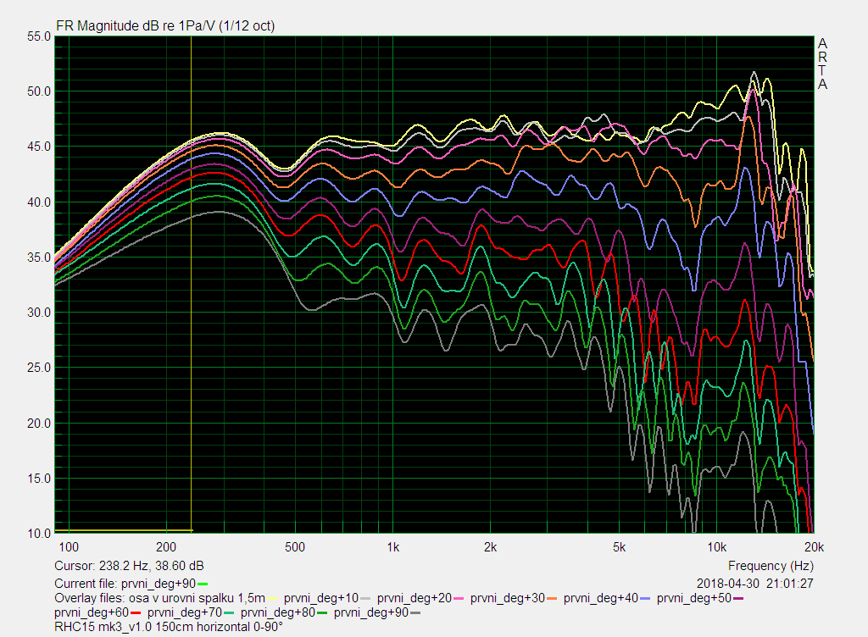Click the overlay label 'prvni_deg+10'

321,598
